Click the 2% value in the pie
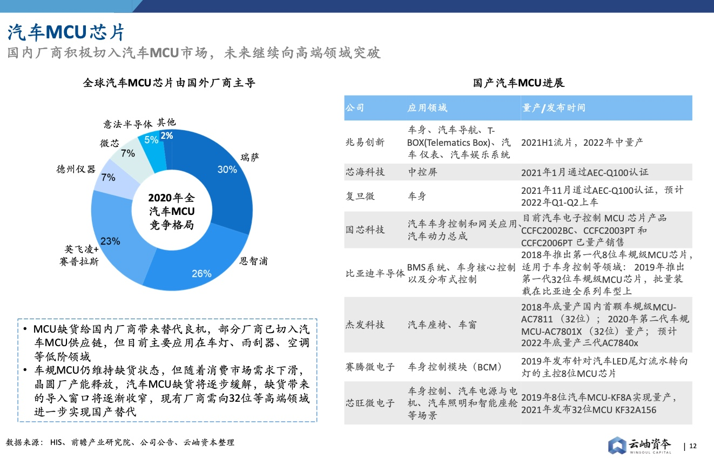 167,136
